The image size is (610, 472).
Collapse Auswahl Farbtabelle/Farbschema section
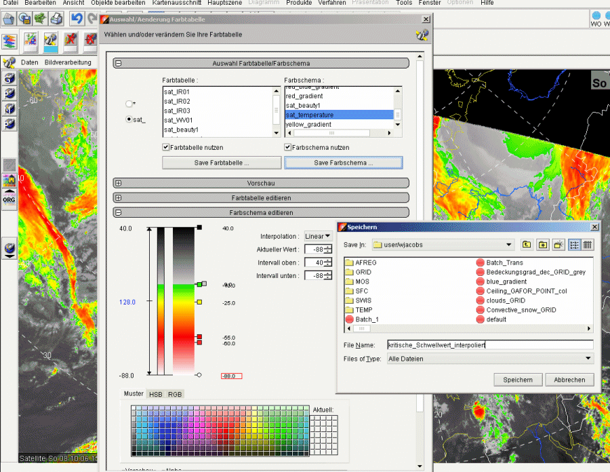pos(119,63)
